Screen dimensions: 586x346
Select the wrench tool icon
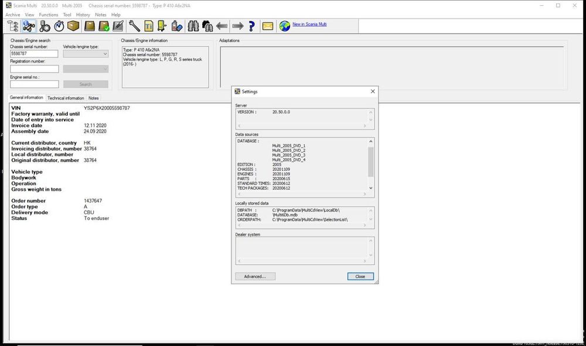click(134, 26)
